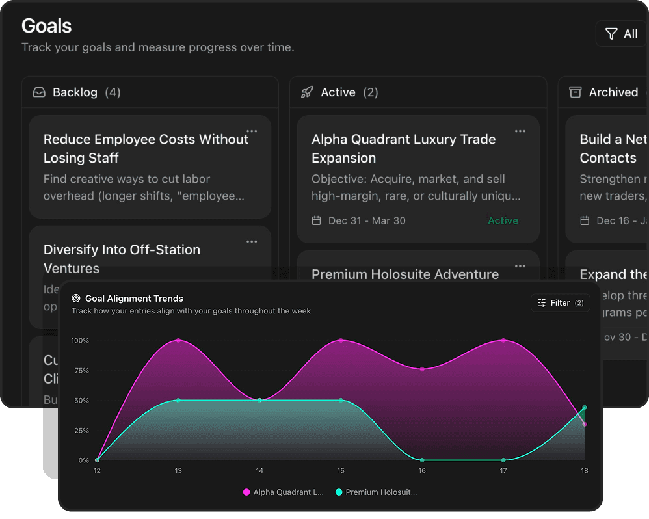Click the calendar icon on the Archived card
This screenshot has height=519, width=649.
coord(585,220)
